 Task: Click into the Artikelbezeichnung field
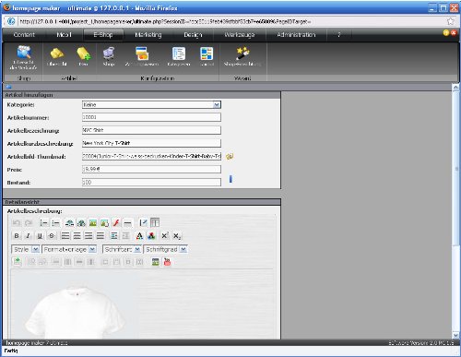coord(151,130)
